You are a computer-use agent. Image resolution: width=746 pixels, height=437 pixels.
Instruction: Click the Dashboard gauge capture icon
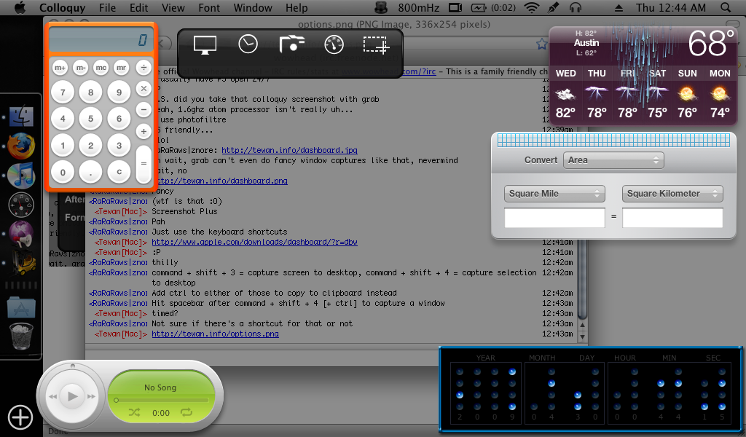tap(334, 44)
